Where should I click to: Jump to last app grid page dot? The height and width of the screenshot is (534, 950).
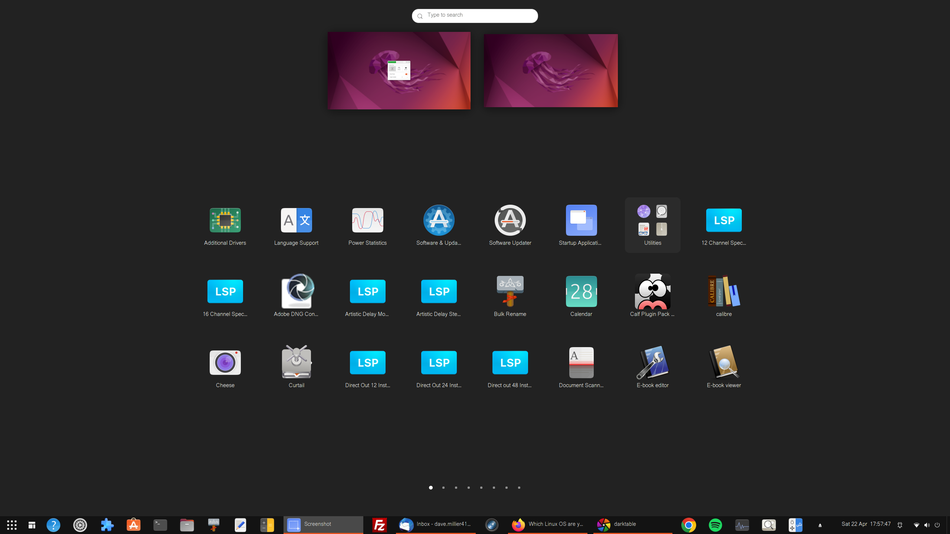pyautogui.click(x=519, y=488)
